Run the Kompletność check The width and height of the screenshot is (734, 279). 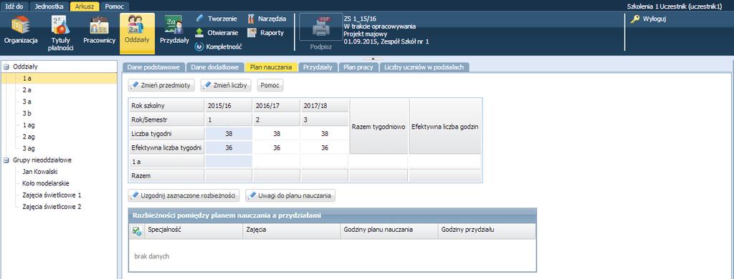[x=218, y=46]
